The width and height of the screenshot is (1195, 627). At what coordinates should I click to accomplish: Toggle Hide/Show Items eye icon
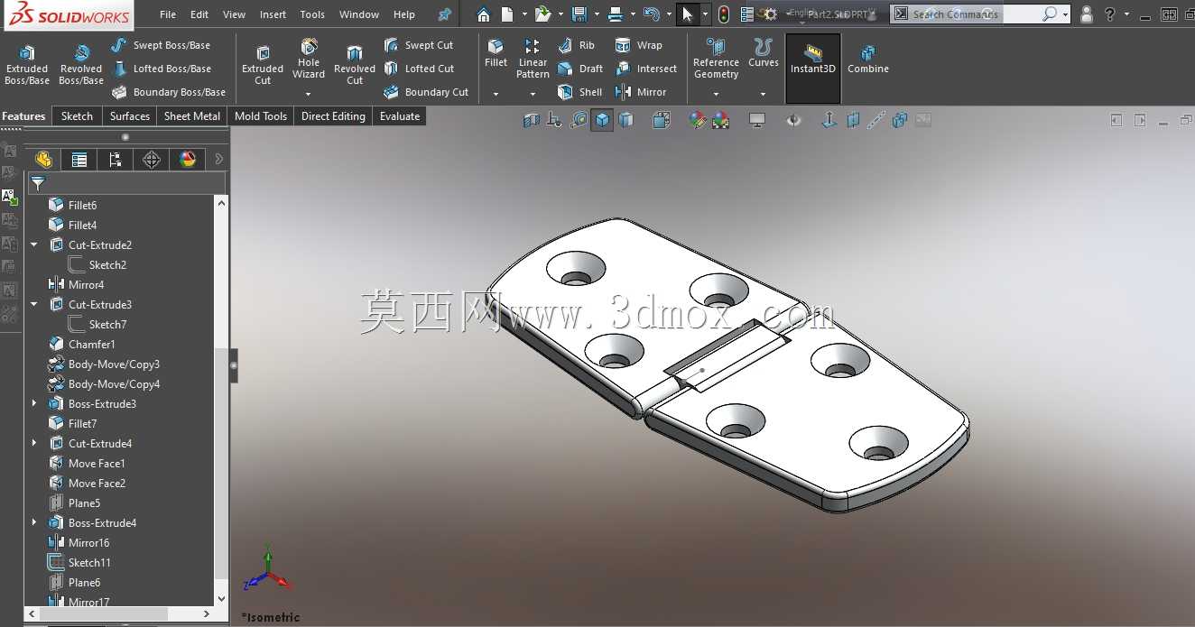(x=793, y=120)
